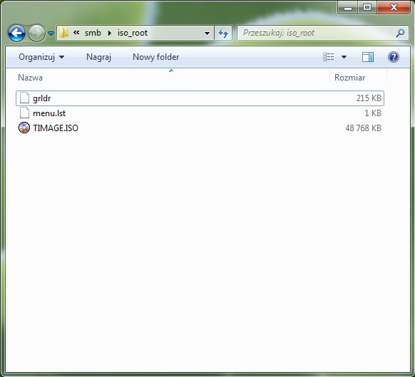
Task: Click the TIMAGE.ISO file name
Action: tap(56, 128)
